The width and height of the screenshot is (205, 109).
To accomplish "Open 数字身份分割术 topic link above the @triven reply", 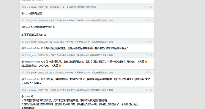I will (x=86, y=90).
